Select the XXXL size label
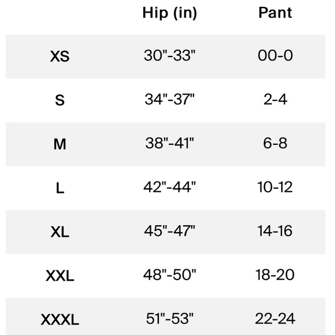The image size is (335, 335). 60,319
